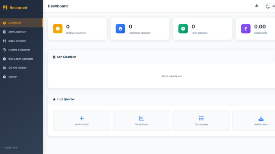Click the Günlük Gelir 0.00 value
The image size is (275, 154).
(x=260, y=27)
